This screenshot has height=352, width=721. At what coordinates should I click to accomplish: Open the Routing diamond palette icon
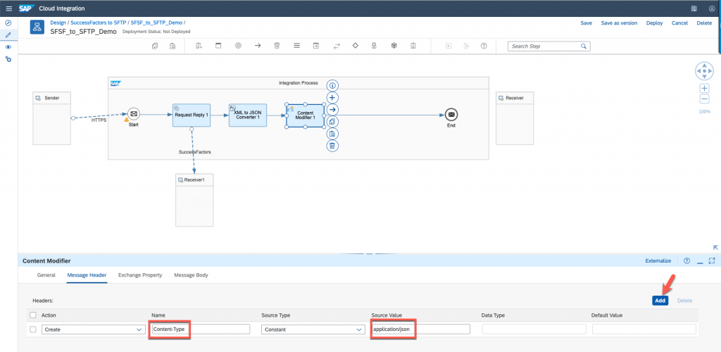coord(355,46)
